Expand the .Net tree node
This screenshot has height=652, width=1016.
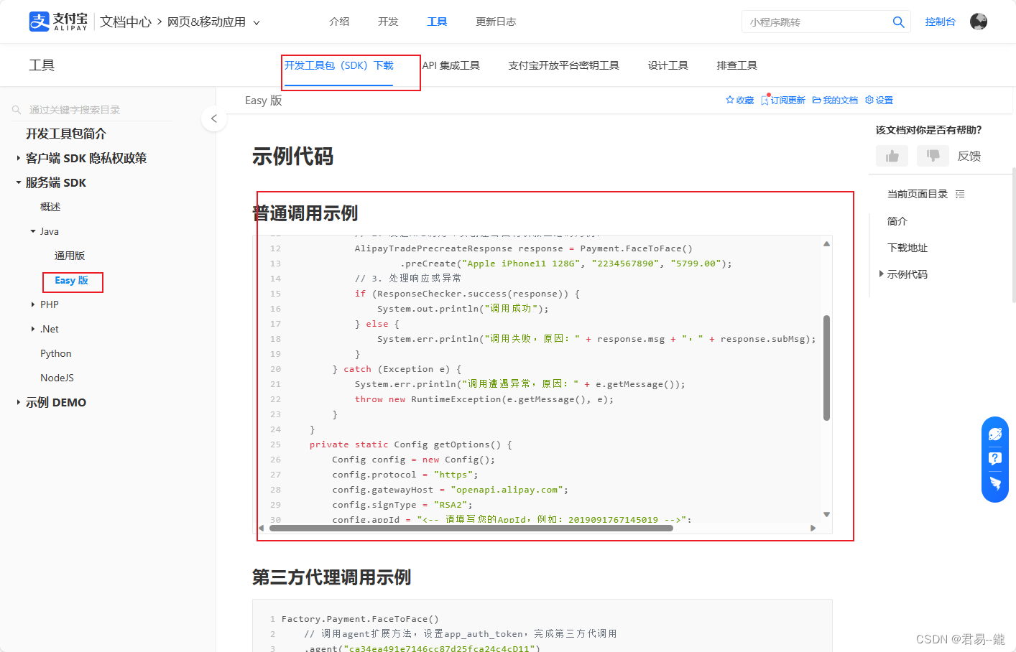click(x=33, y=329)
